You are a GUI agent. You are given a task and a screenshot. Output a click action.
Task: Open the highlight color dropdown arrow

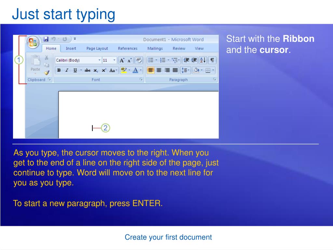pos(129,70)
